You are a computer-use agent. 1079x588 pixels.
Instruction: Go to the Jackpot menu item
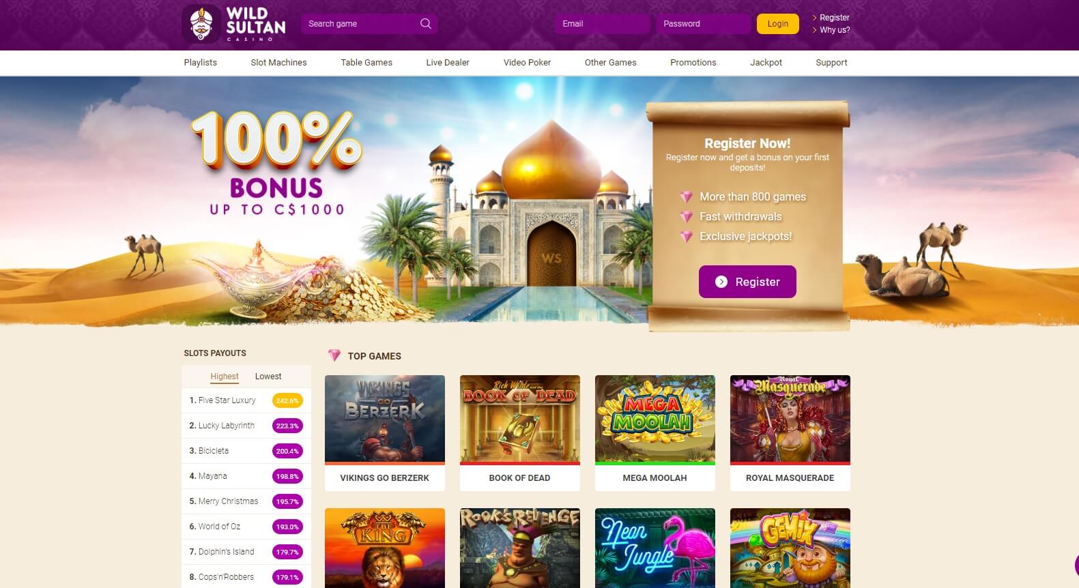click(766, 62)
